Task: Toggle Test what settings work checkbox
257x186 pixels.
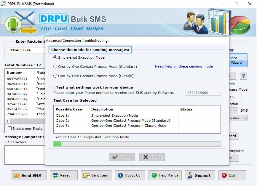Action: pyautogui.click(x=52, y=87)
